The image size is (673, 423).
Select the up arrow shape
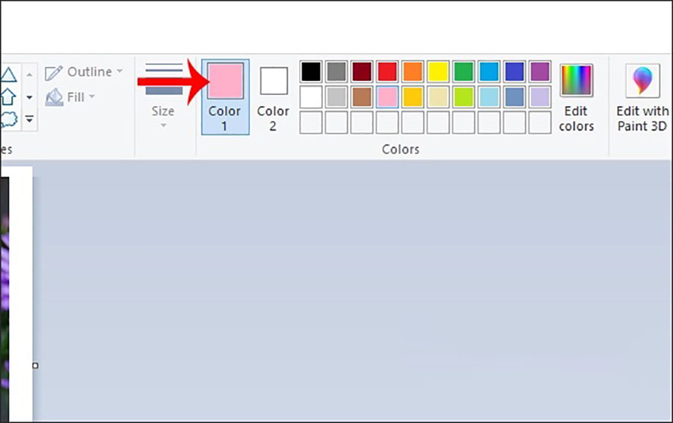pyautogui.click(x=8, y=96)
